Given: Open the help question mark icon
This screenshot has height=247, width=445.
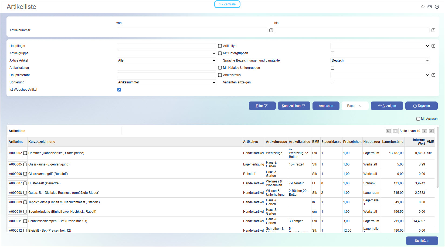Looking at the screenshot, I should pos(437,7).
